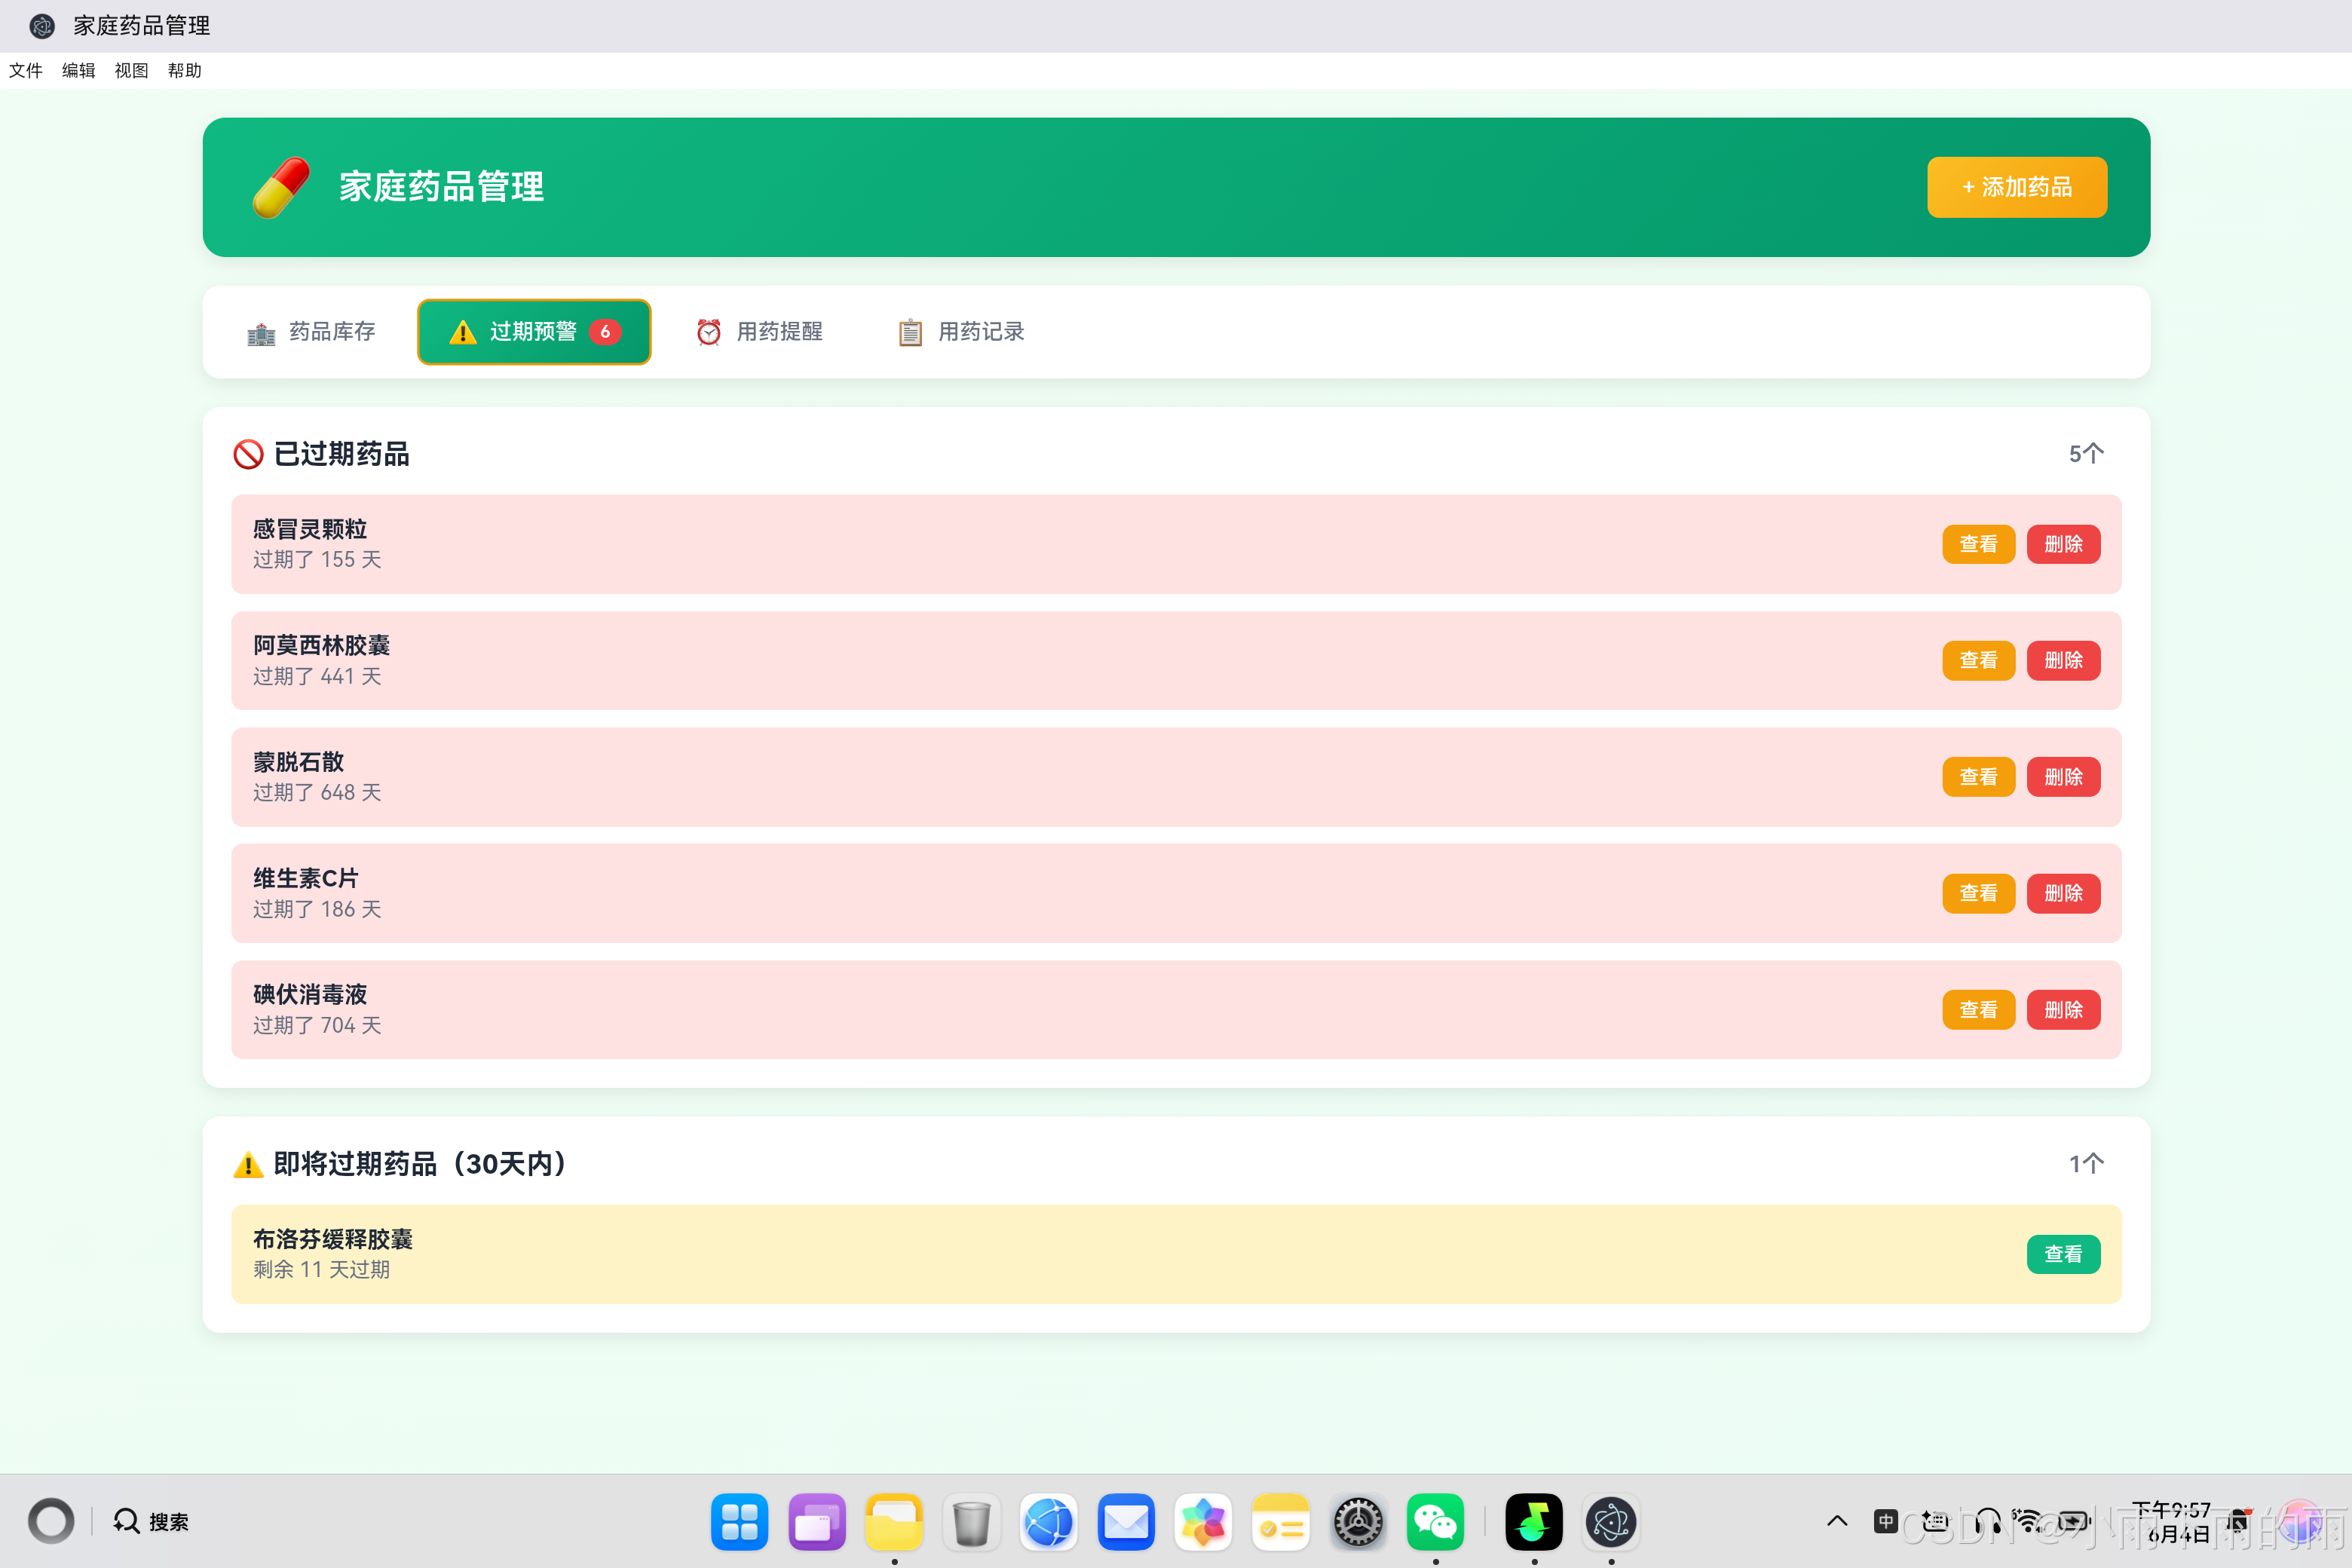Click the headphones audio tray icon
The height and width of the screenshot is (1568, 2352).
coord(1988,1521)
